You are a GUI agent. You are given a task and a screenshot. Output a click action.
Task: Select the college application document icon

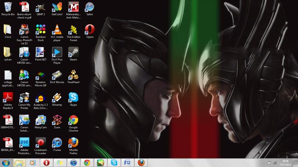(x=8, y=78)
